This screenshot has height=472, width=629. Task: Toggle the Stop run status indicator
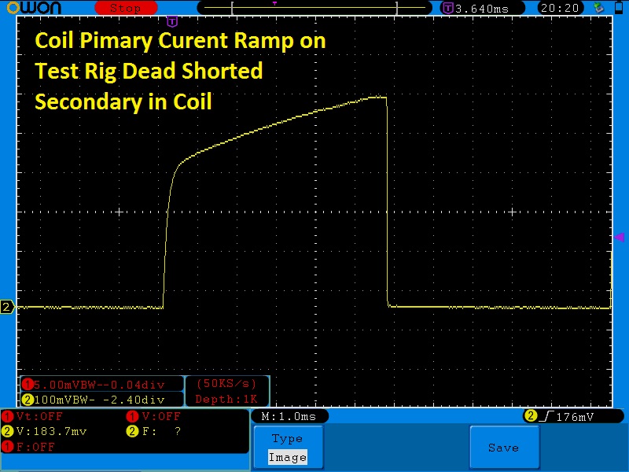pyautogui.click(x=124, y=8)
